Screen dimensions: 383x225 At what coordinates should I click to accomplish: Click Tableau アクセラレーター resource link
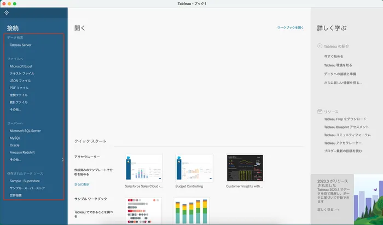tap(343, 143)
